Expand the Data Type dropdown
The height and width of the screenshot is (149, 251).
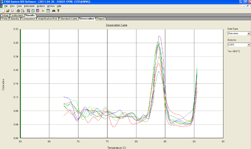coord(249,34)
